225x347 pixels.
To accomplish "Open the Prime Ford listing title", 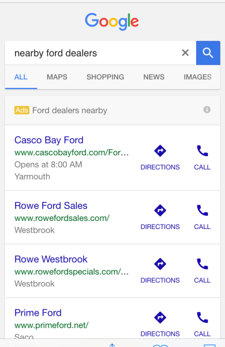I will pyautogui.click(x=38, y=313).
